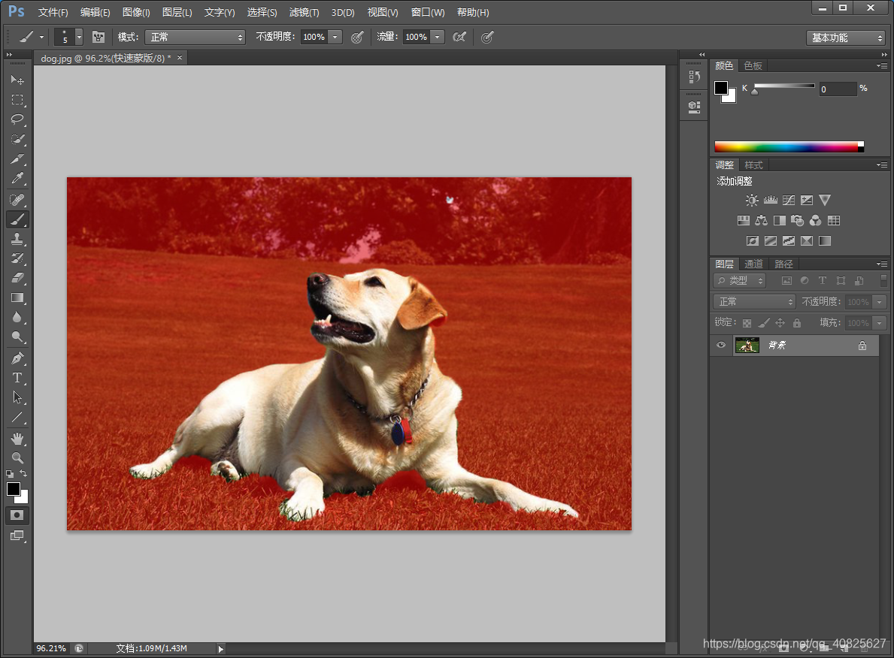Toggle the airbrush option next to 流量
This screenshot has width=894, height=658.
point(459,37)
